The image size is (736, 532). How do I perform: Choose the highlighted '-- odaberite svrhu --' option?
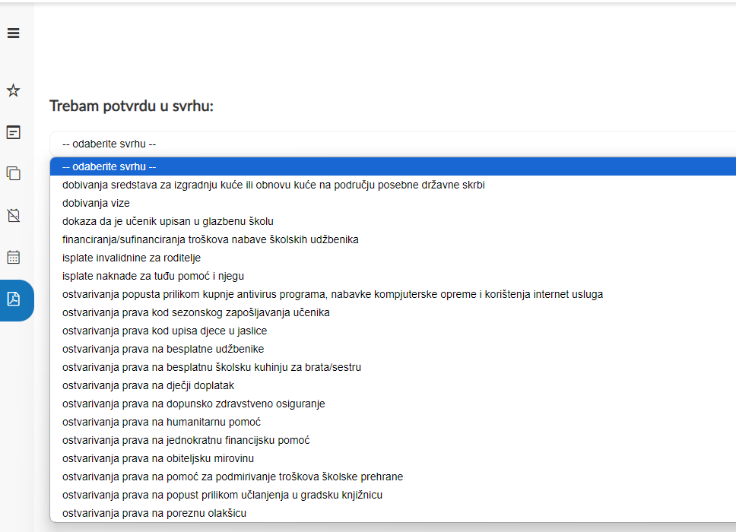[x=393, y=166]
